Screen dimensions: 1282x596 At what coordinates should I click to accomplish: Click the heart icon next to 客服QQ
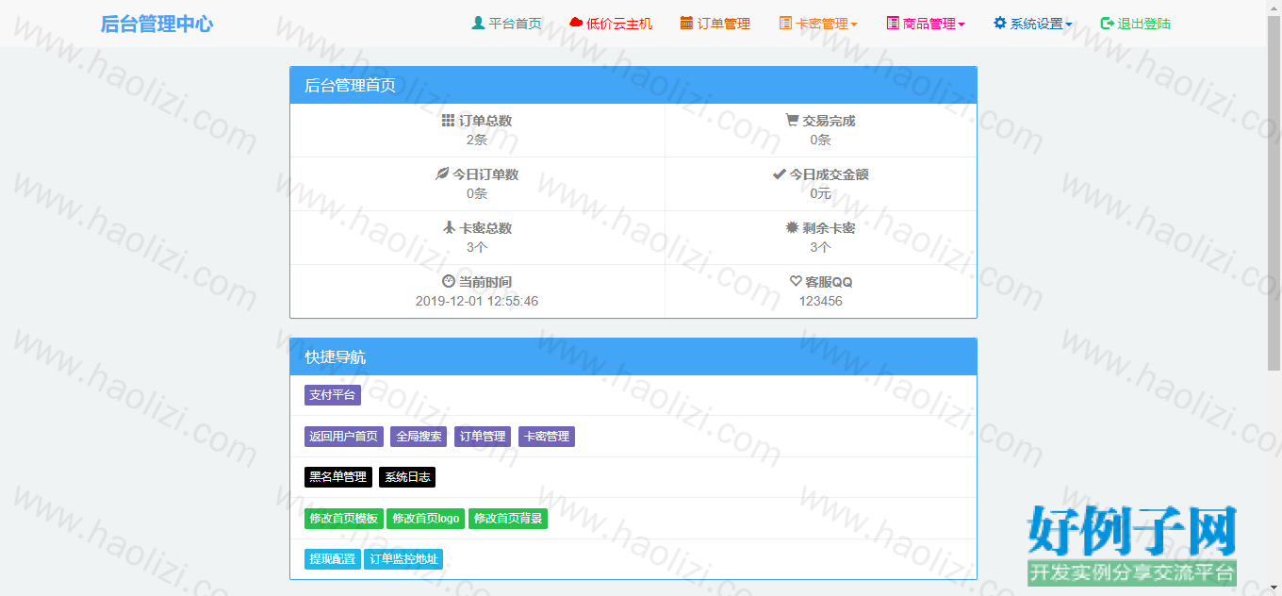796,281
